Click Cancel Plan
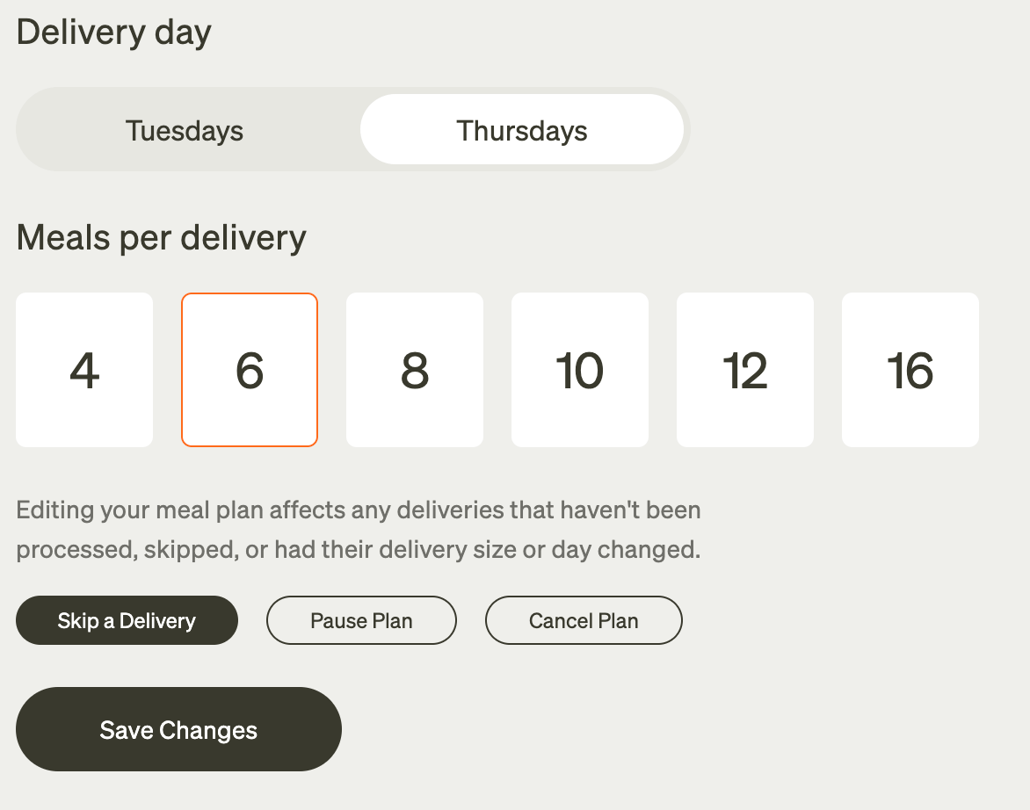 [x=584, y=621]
